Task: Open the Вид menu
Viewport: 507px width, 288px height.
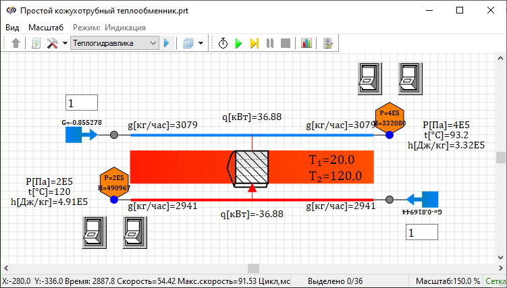Action: [x=12, y=28]
